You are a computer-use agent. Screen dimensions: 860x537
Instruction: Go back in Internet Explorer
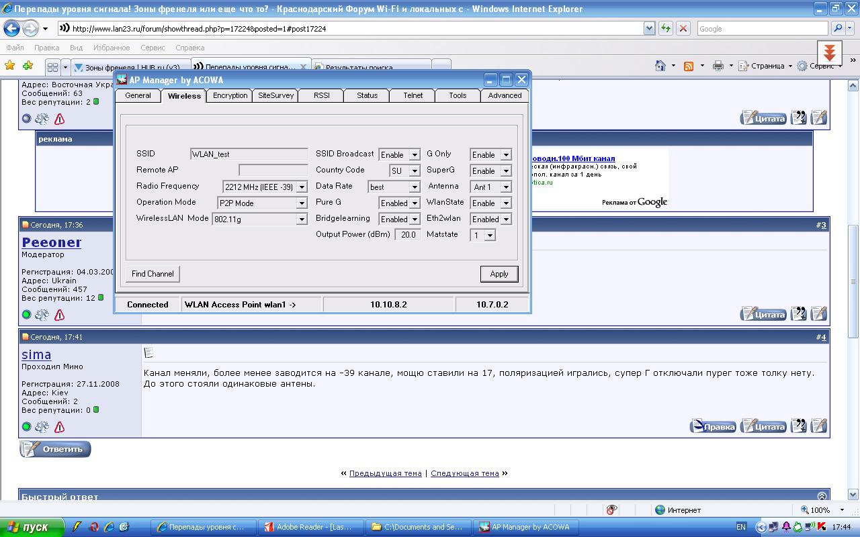11,28
